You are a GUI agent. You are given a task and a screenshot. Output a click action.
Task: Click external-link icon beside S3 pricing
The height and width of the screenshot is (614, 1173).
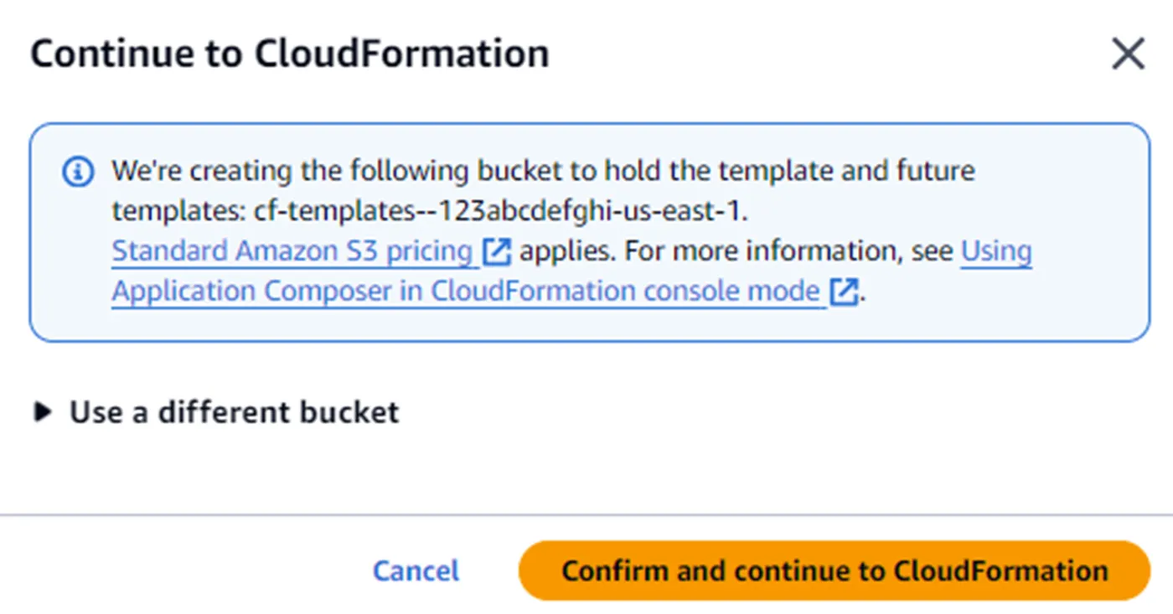point(497,252)
